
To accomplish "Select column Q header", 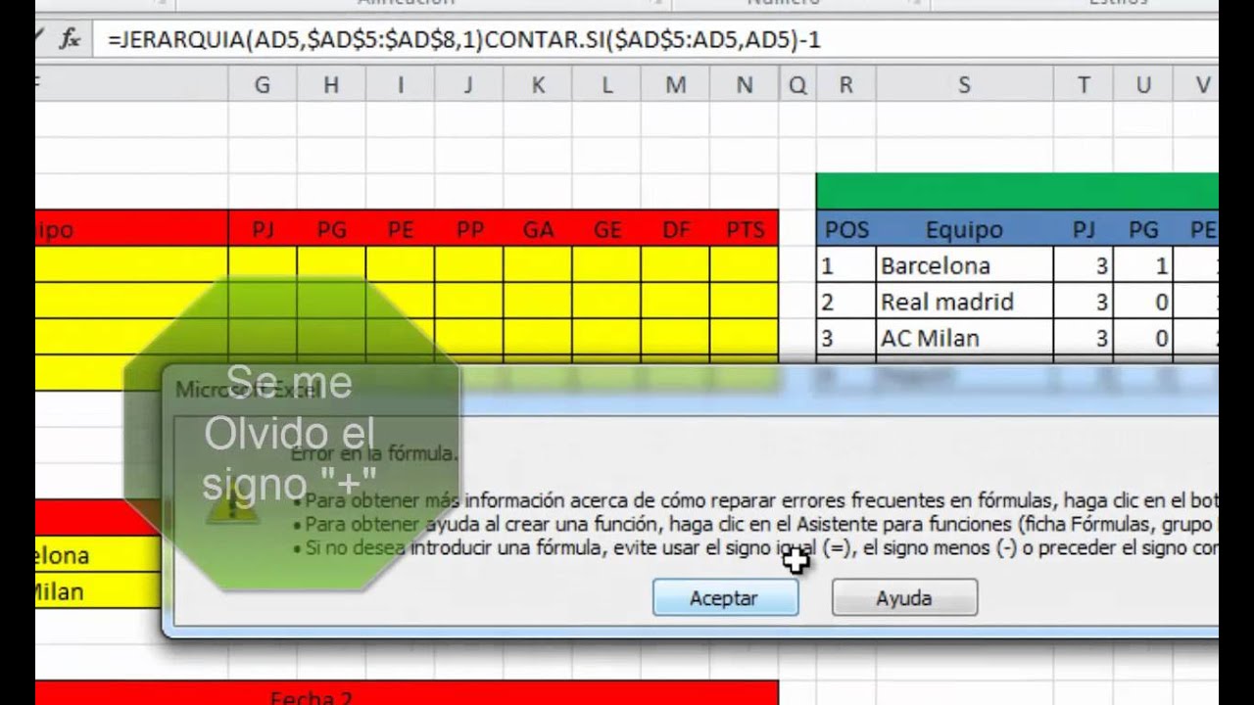I will [x=797, y=85].
